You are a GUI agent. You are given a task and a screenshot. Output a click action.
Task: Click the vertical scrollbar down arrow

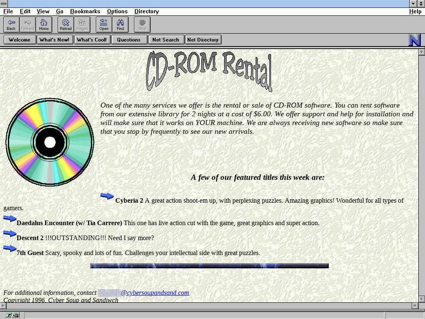click(421, 299)
